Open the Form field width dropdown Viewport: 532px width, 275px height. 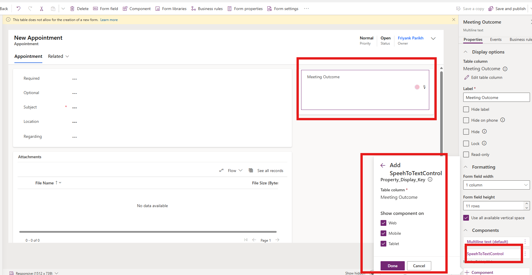[496, 185]
